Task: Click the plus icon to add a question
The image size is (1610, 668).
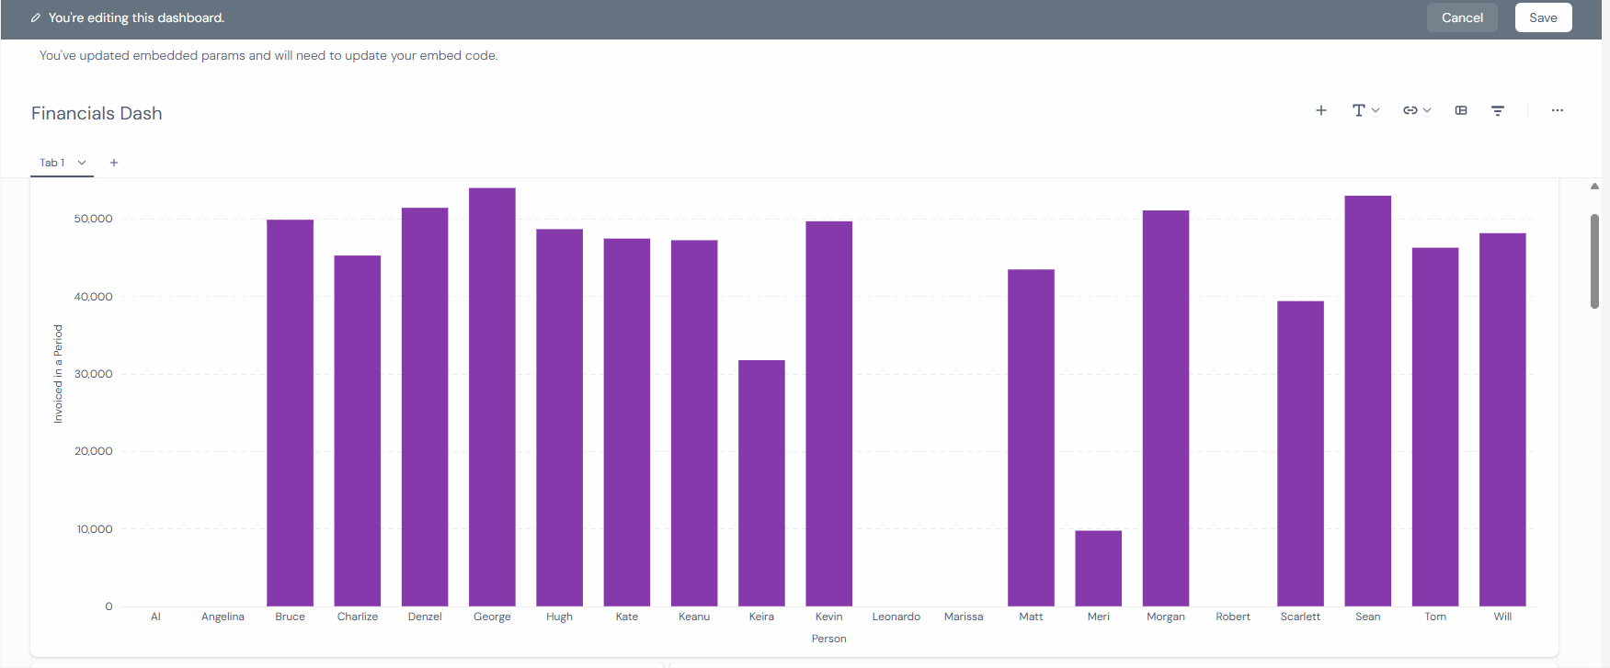Action: [1320, 110]
